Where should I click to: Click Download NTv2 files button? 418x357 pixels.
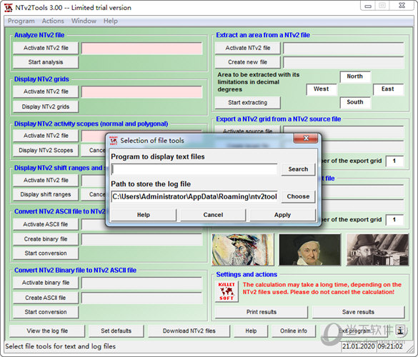point(189,331)
